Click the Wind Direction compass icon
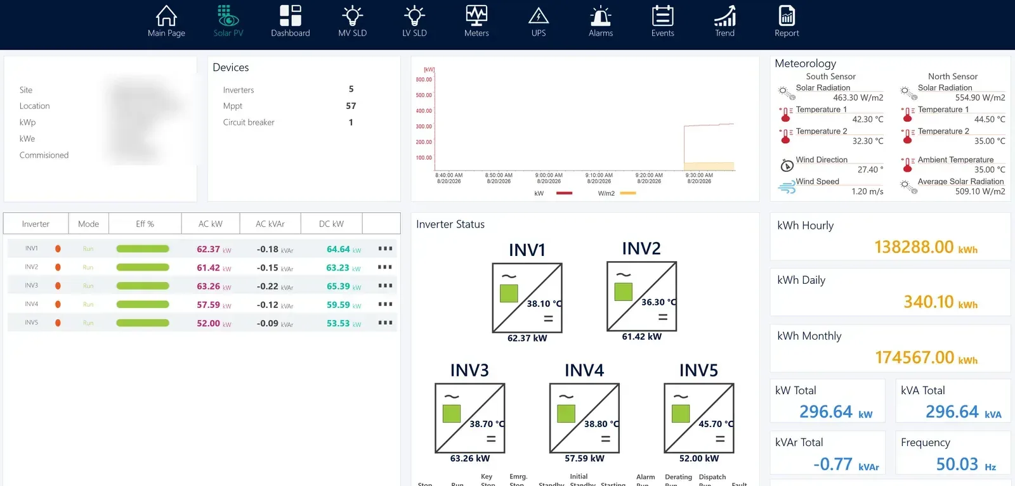Image resolution: width=1015 pixels, height=486 pixels. coord(787,166)
